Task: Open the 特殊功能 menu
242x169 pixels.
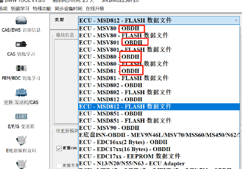Action: [42, 9]
